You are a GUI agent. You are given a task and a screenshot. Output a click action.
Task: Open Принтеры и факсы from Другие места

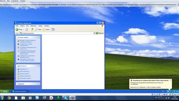(25, 78)
